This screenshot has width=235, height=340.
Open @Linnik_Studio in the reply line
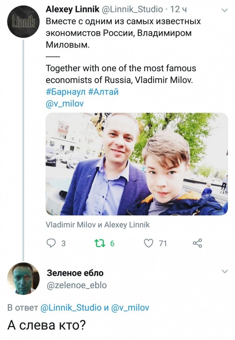tap(71, 308)
